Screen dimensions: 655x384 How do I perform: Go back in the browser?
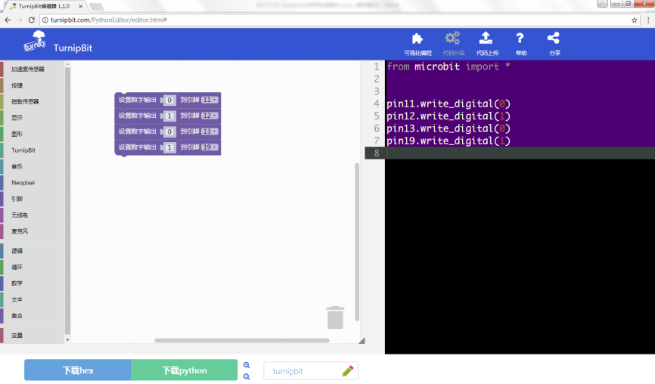click(8, 20)
